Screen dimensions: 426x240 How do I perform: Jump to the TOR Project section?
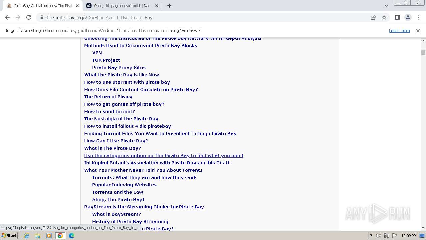click(106, 60)
